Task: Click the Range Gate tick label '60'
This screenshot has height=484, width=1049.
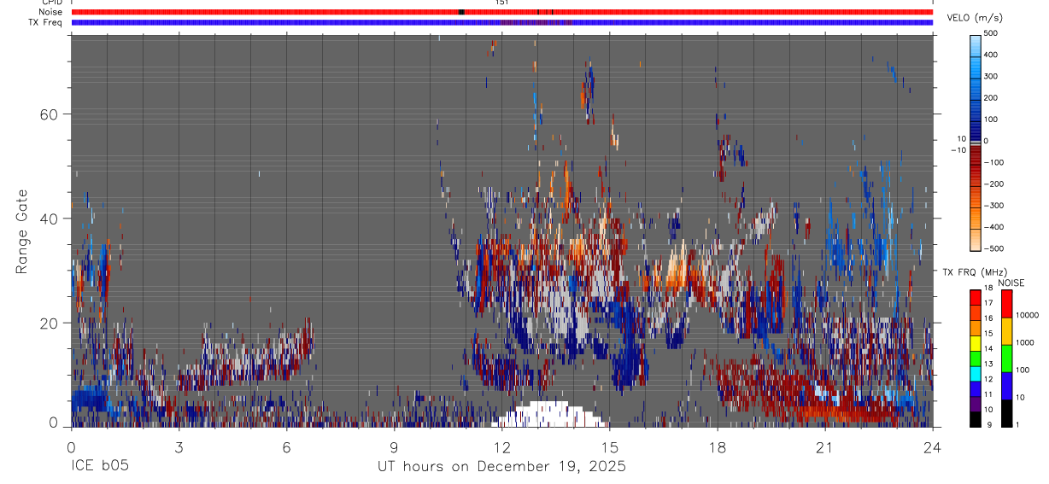Action: point(48,114)
